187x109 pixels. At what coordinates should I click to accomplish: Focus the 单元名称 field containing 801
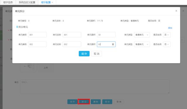pos(72,35)
